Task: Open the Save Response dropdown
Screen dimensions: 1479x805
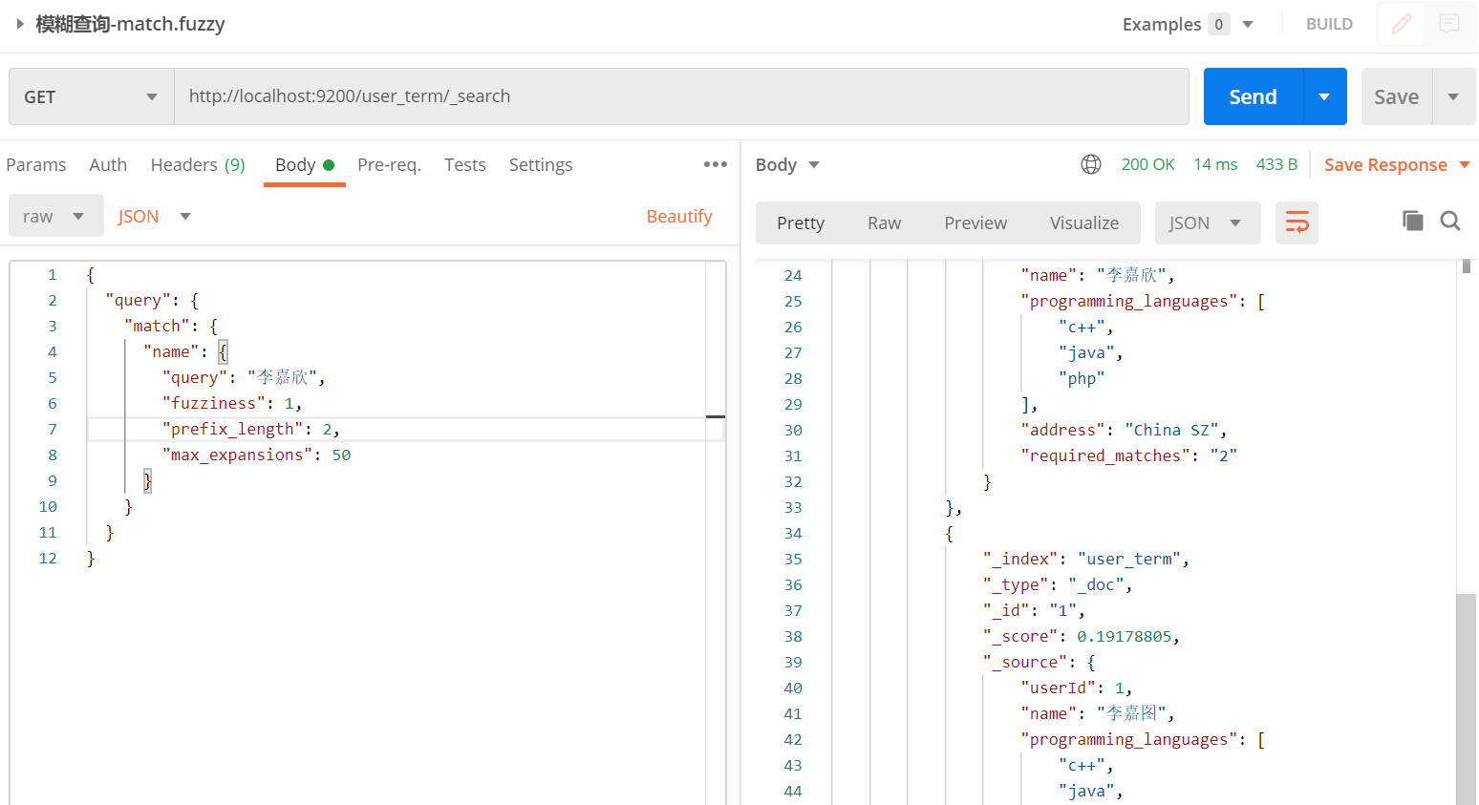Action: [x=1397, y=164]
